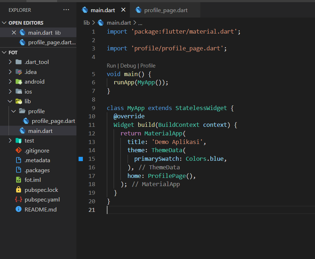Image resolution: width=315 pixels, height=259 pixels.
Task: Click the README.md info icon
Action: (x=19, y=209)
